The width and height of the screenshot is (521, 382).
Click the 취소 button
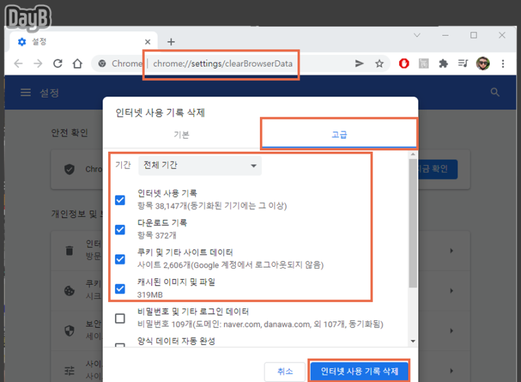285,371
